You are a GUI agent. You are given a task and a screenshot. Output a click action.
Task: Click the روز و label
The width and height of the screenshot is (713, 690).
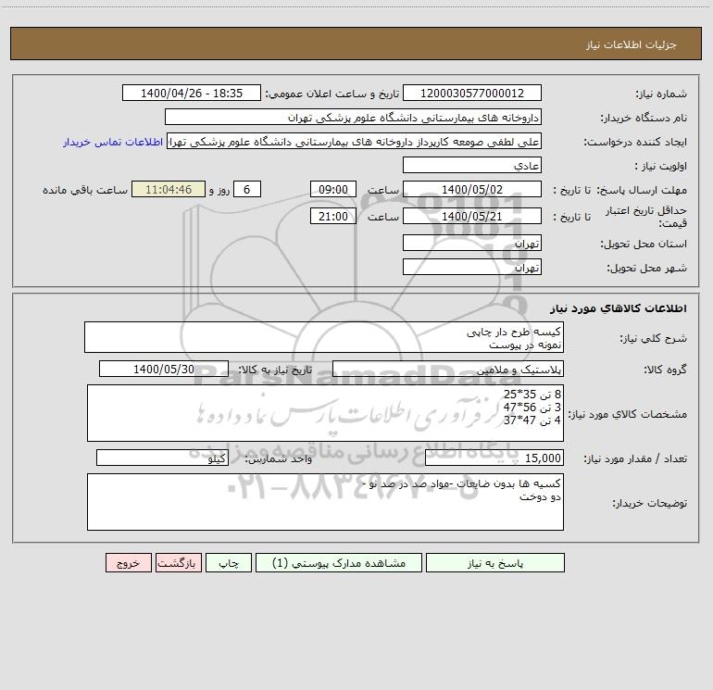219,190
